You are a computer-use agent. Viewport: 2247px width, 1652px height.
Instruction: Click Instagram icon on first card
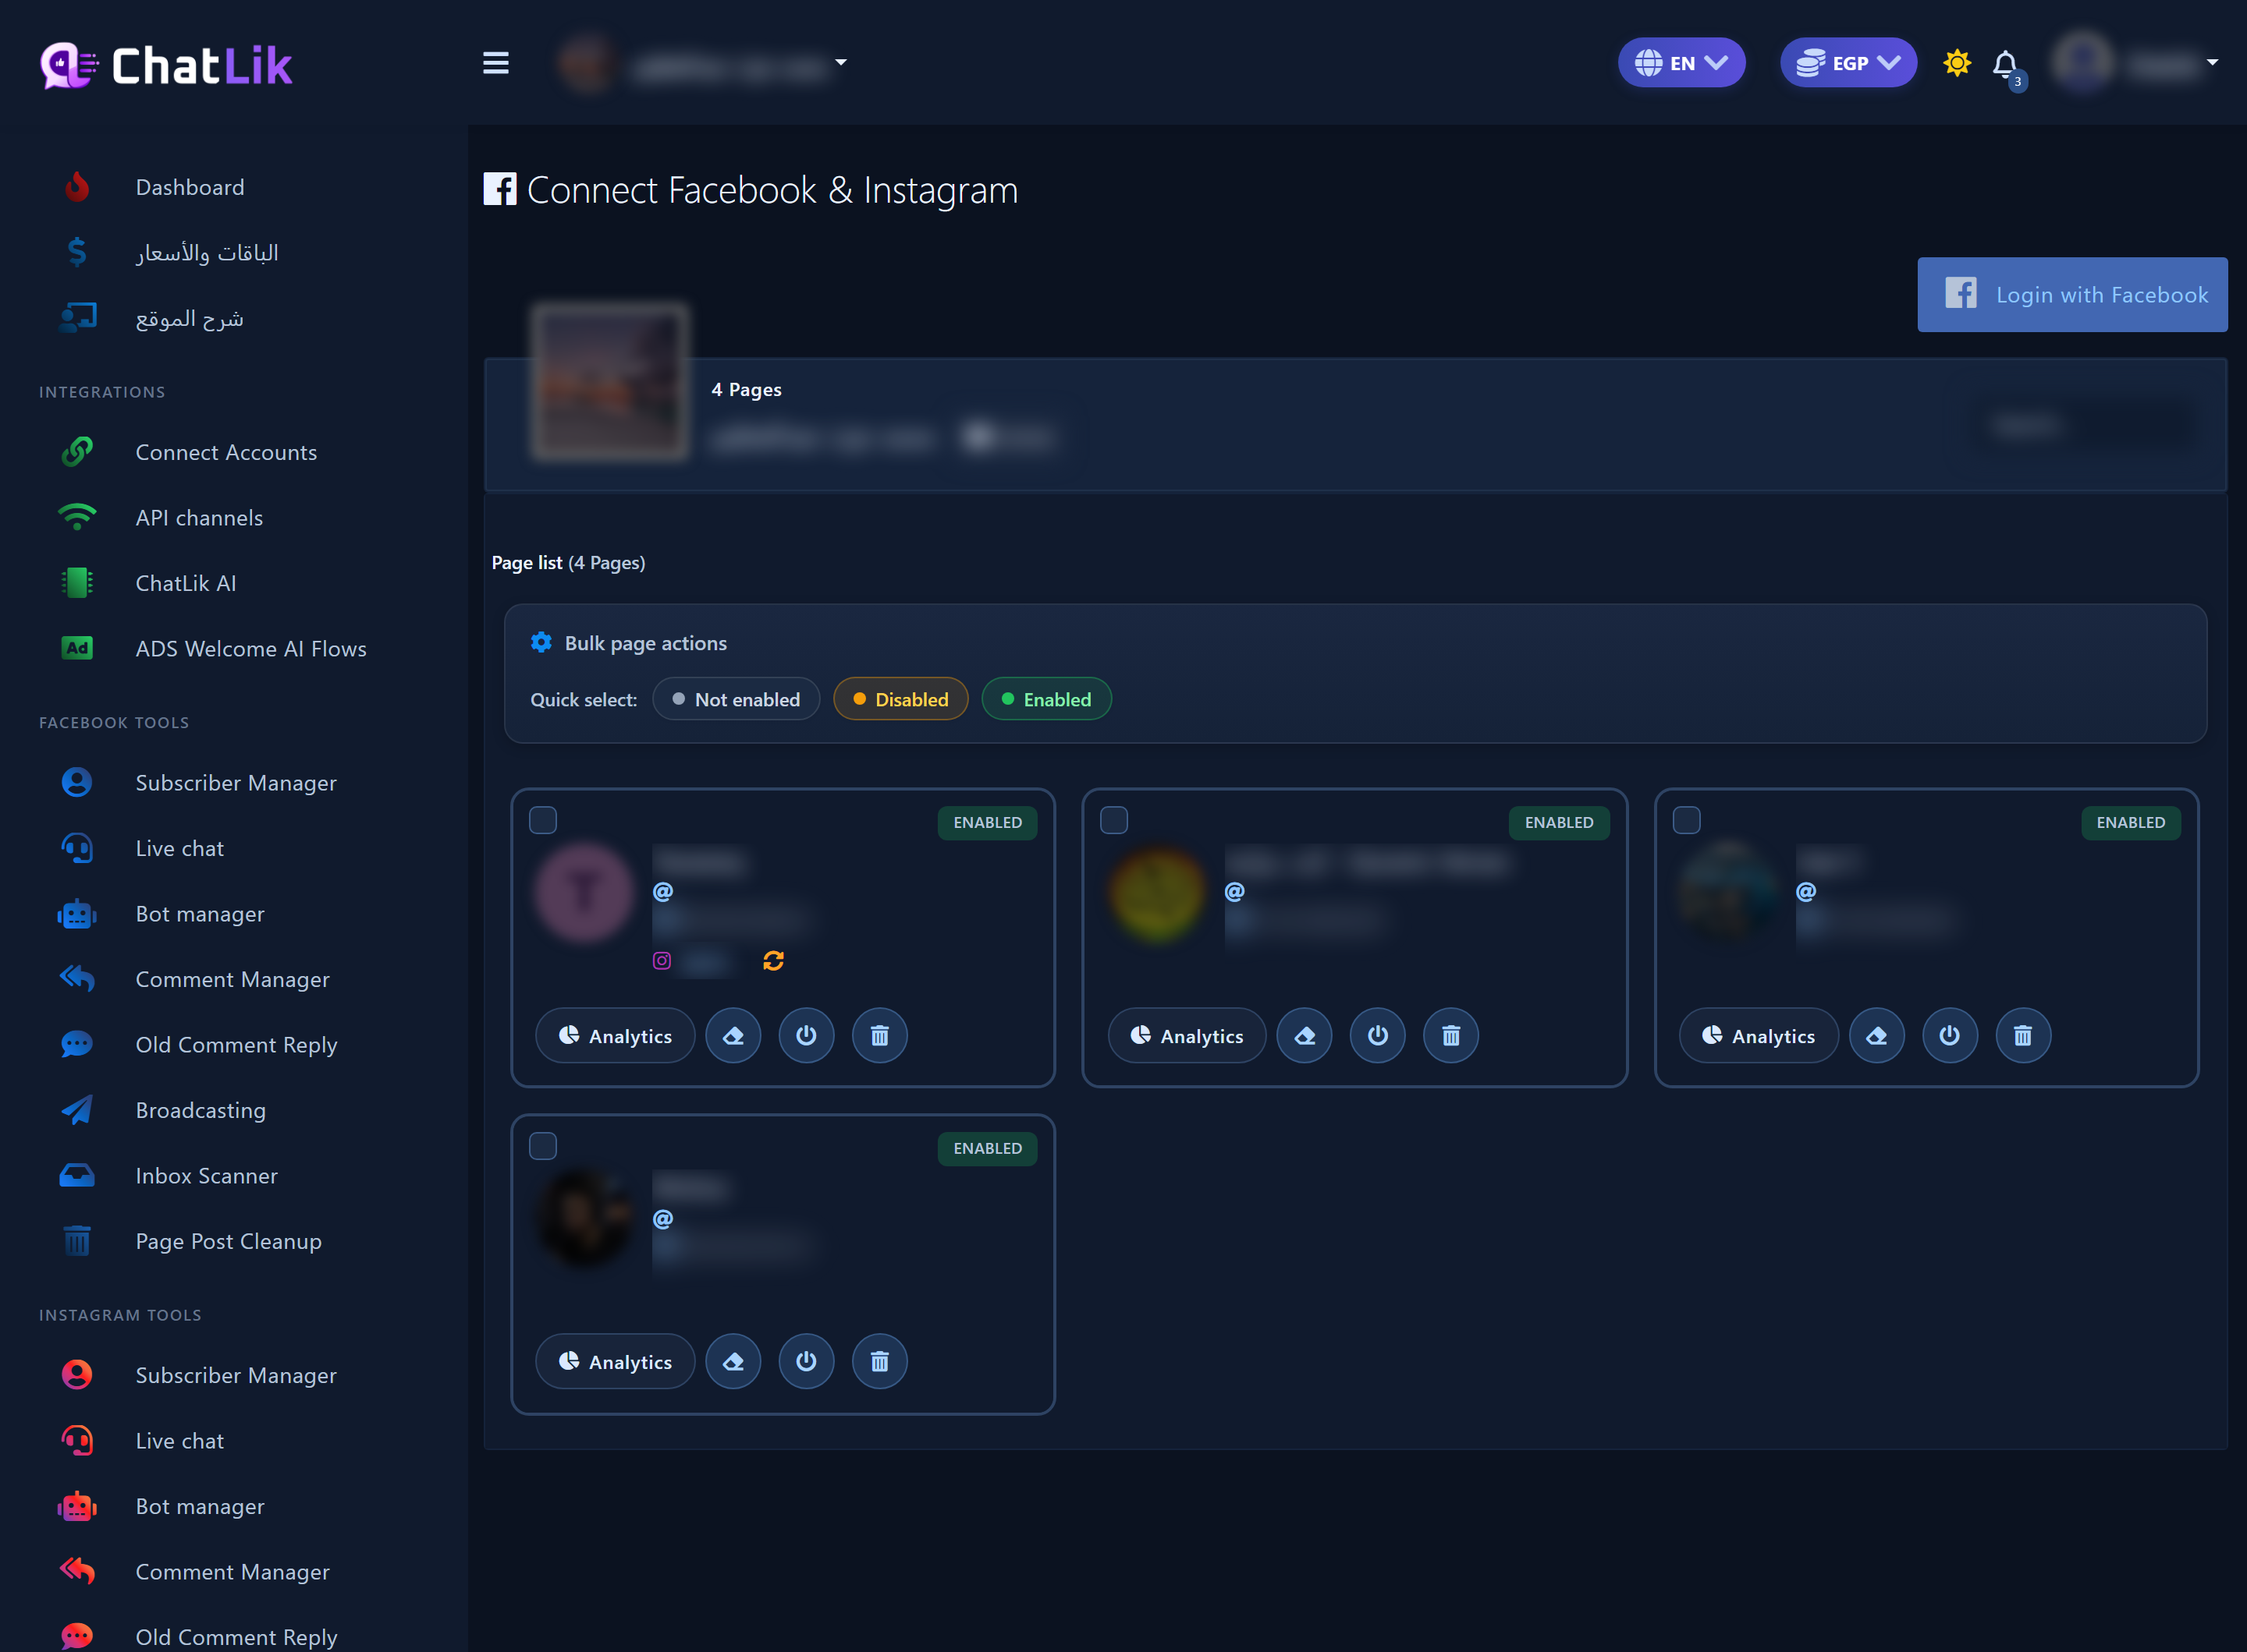662,961
